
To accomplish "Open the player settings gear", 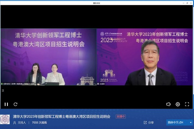I will click(178, 104).
